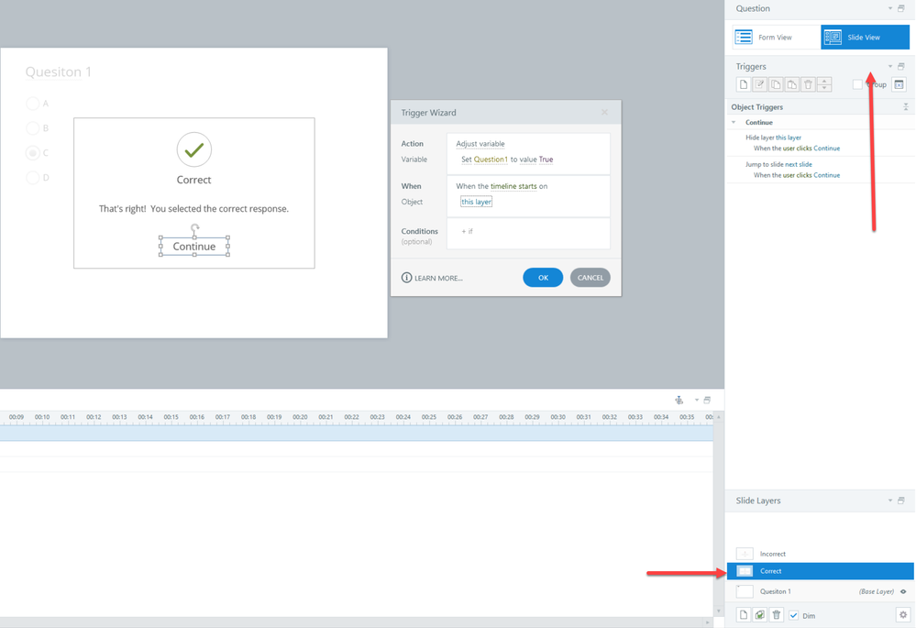
Task: Delete the selected slide layer
Action: point(776,614)
